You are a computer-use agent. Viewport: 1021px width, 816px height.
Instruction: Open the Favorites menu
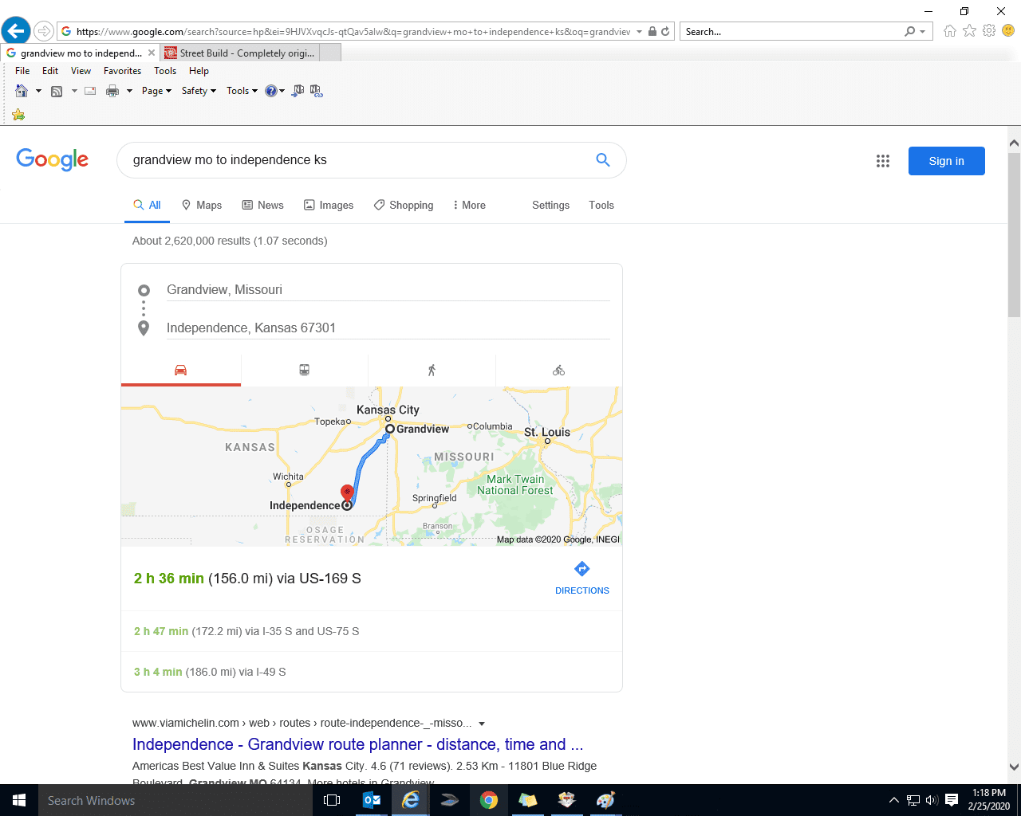point(122,71)
